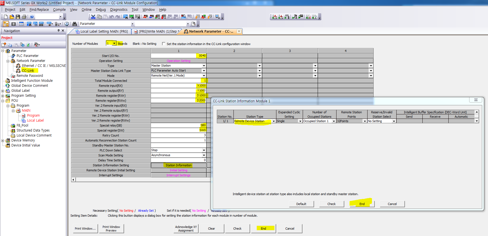Click the Open project folder icon
The image size is (488, 236).
[x=12, y=17]
